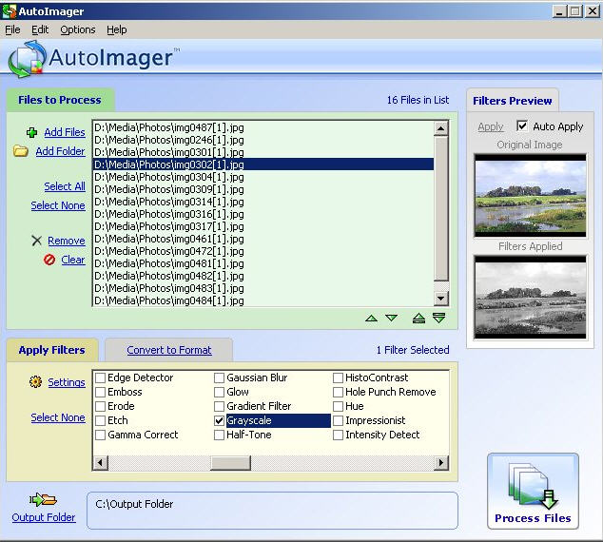Click the move file to bottom arrow
The height and width of the screenshot is (542, 603).
pos(438,319)
